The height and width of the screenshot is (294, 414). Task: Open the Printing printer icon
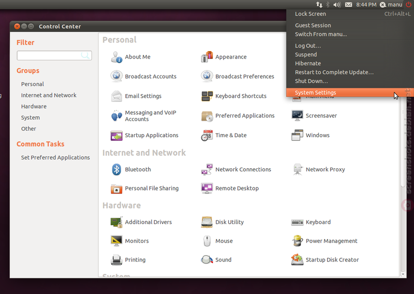(x=116, y=260)
